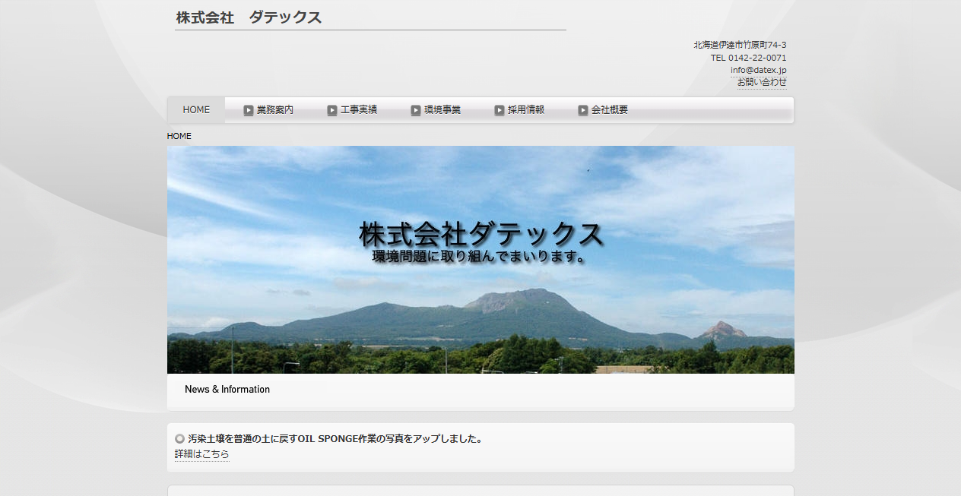The height and width of the screenshot is (496, 961).
Task: Click the arrow icon beside 環境事業
Action: (416, 110)
